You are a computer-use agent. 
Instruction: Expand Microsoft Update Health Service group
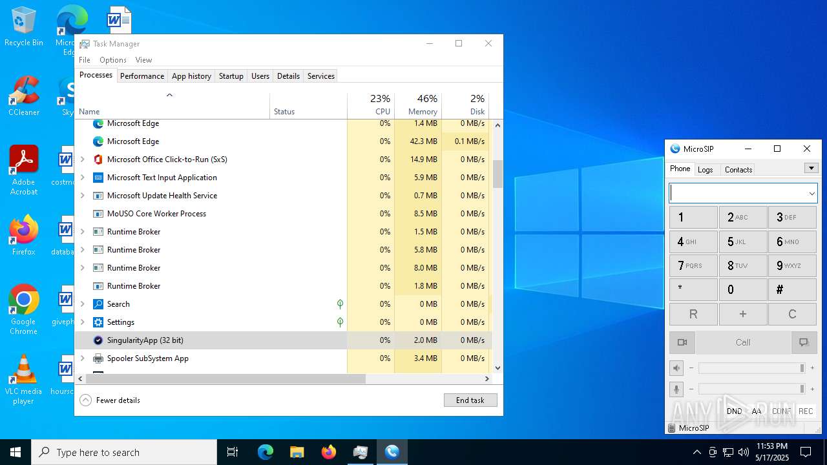[82, 196]
